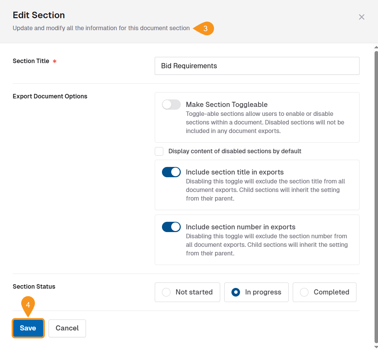378x350 pixels.
Task: Click the scrollbar down arrow
Action: point(376,347)
